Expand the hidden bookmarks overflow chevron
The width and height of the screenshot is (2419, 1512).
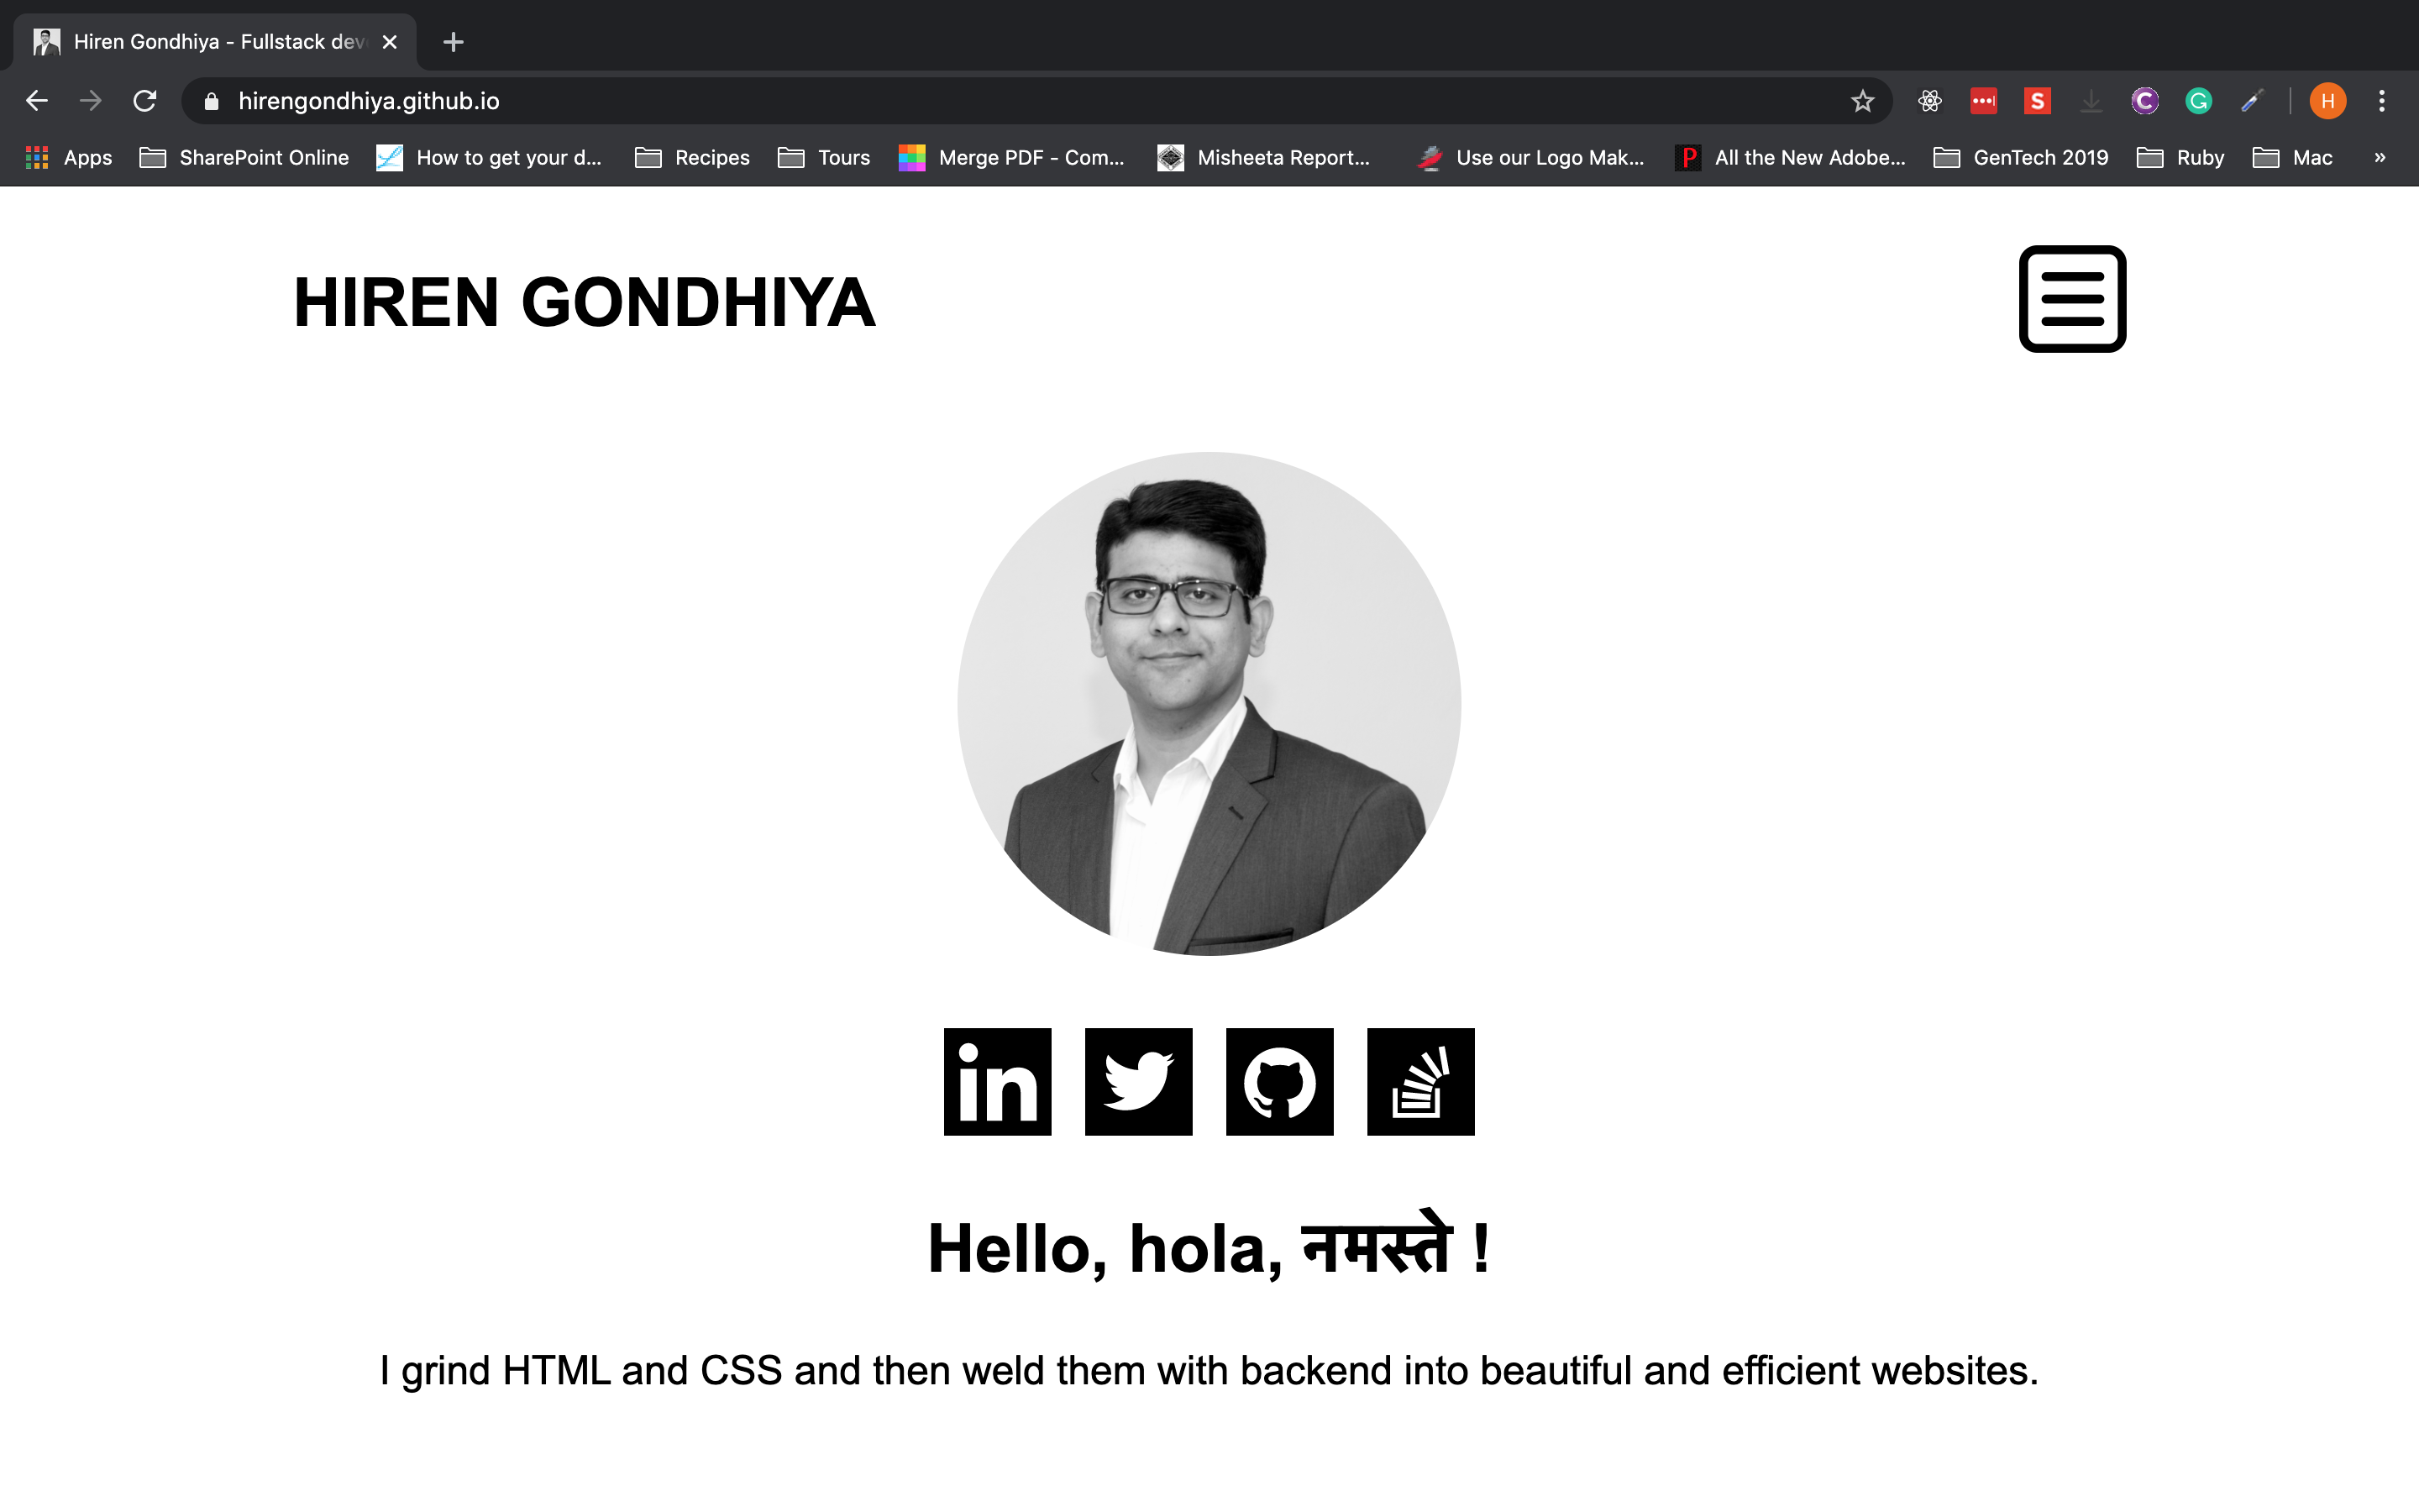tap(2379, 158)
